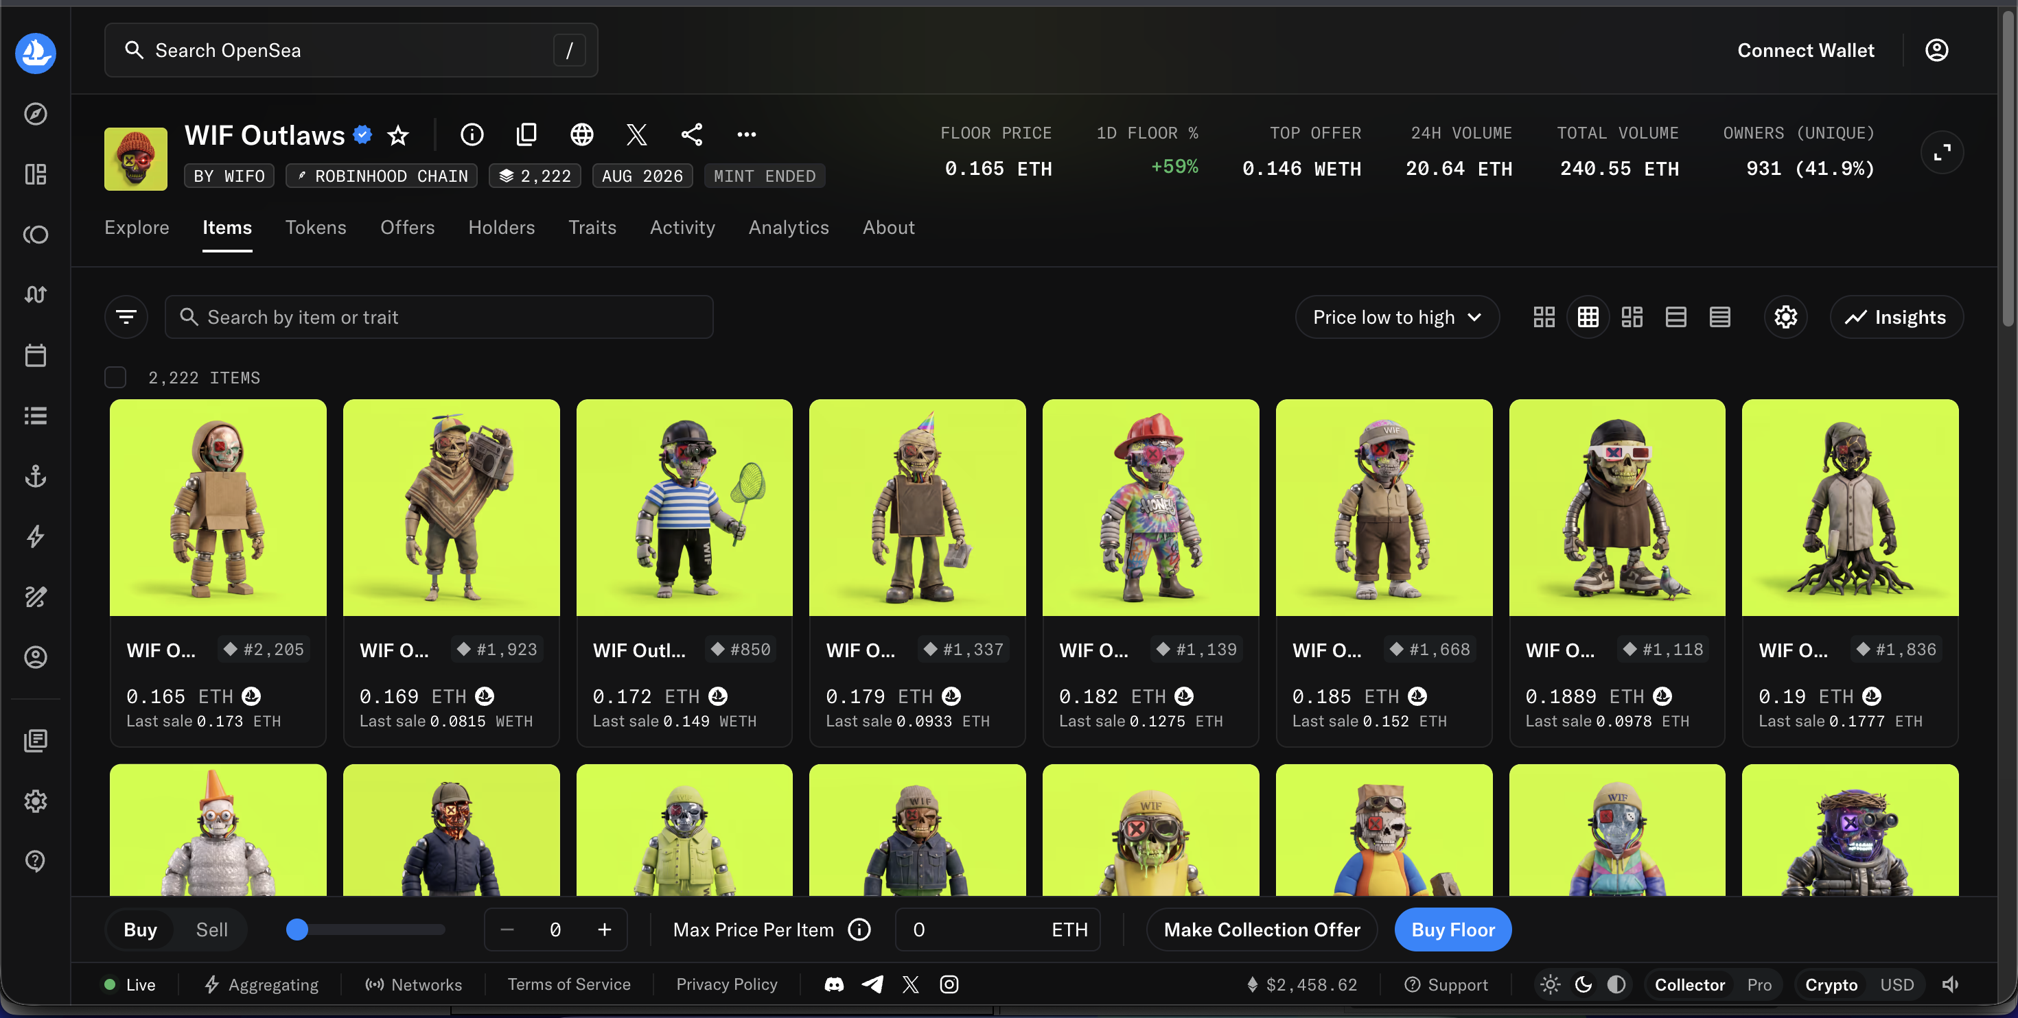The image size is (2018, 1018).
Task: Click the lightning bolt sidebar icon
Action: pos(35,536)
